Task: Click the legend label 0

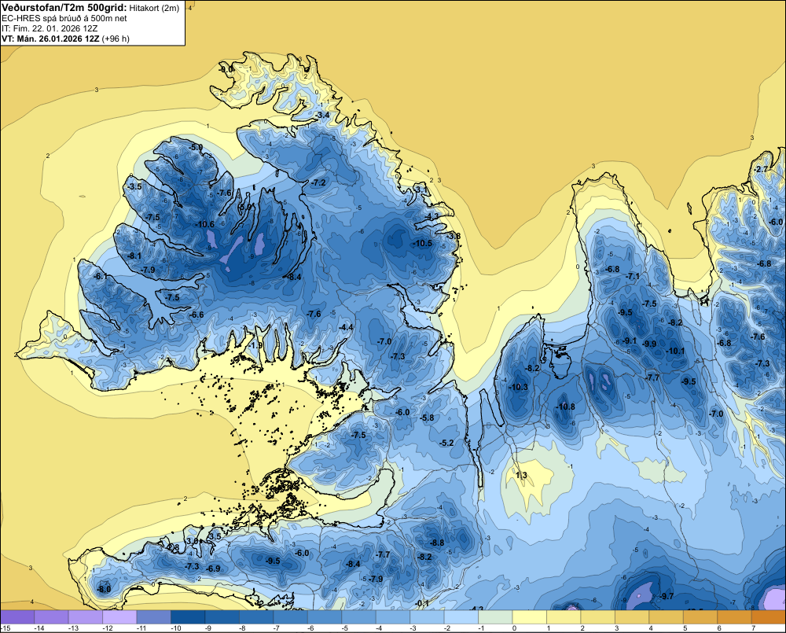Action: click(514, 628)
